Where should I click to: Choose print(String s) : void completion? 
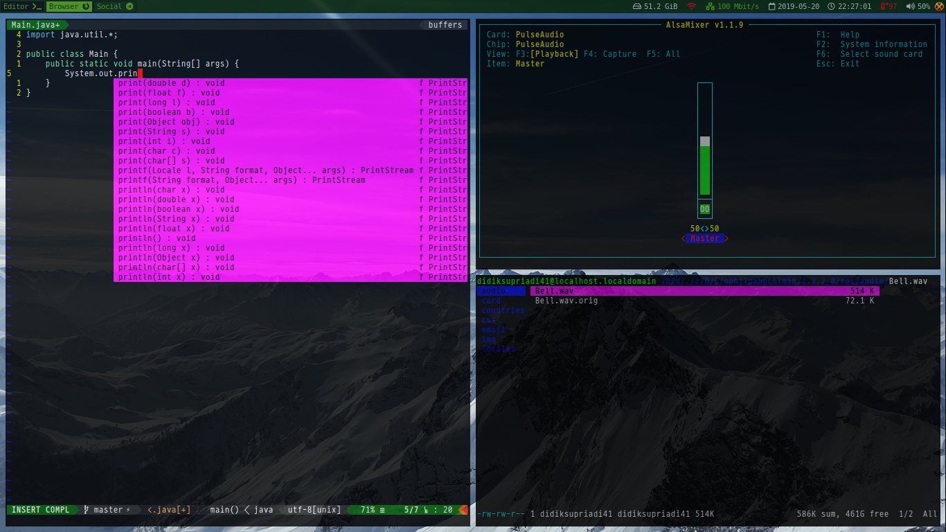coord(291,132)
